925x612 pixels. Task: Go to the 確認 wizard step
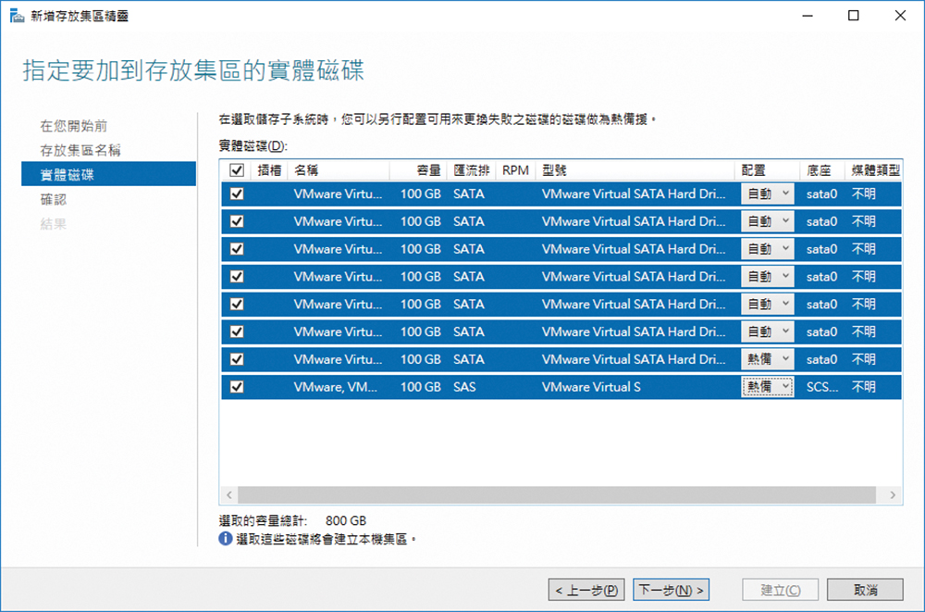click(53, 200)
